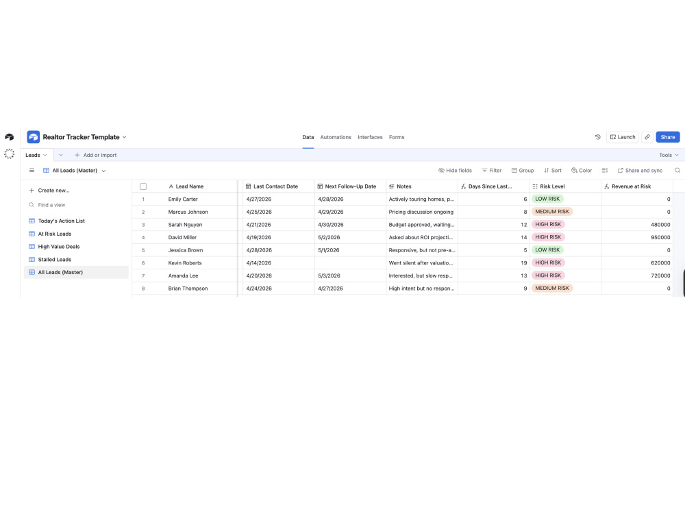685x514 pixels.
Task: Click Sarah Nguyen's HIGH RISK tag
Action: coord(548,224)
